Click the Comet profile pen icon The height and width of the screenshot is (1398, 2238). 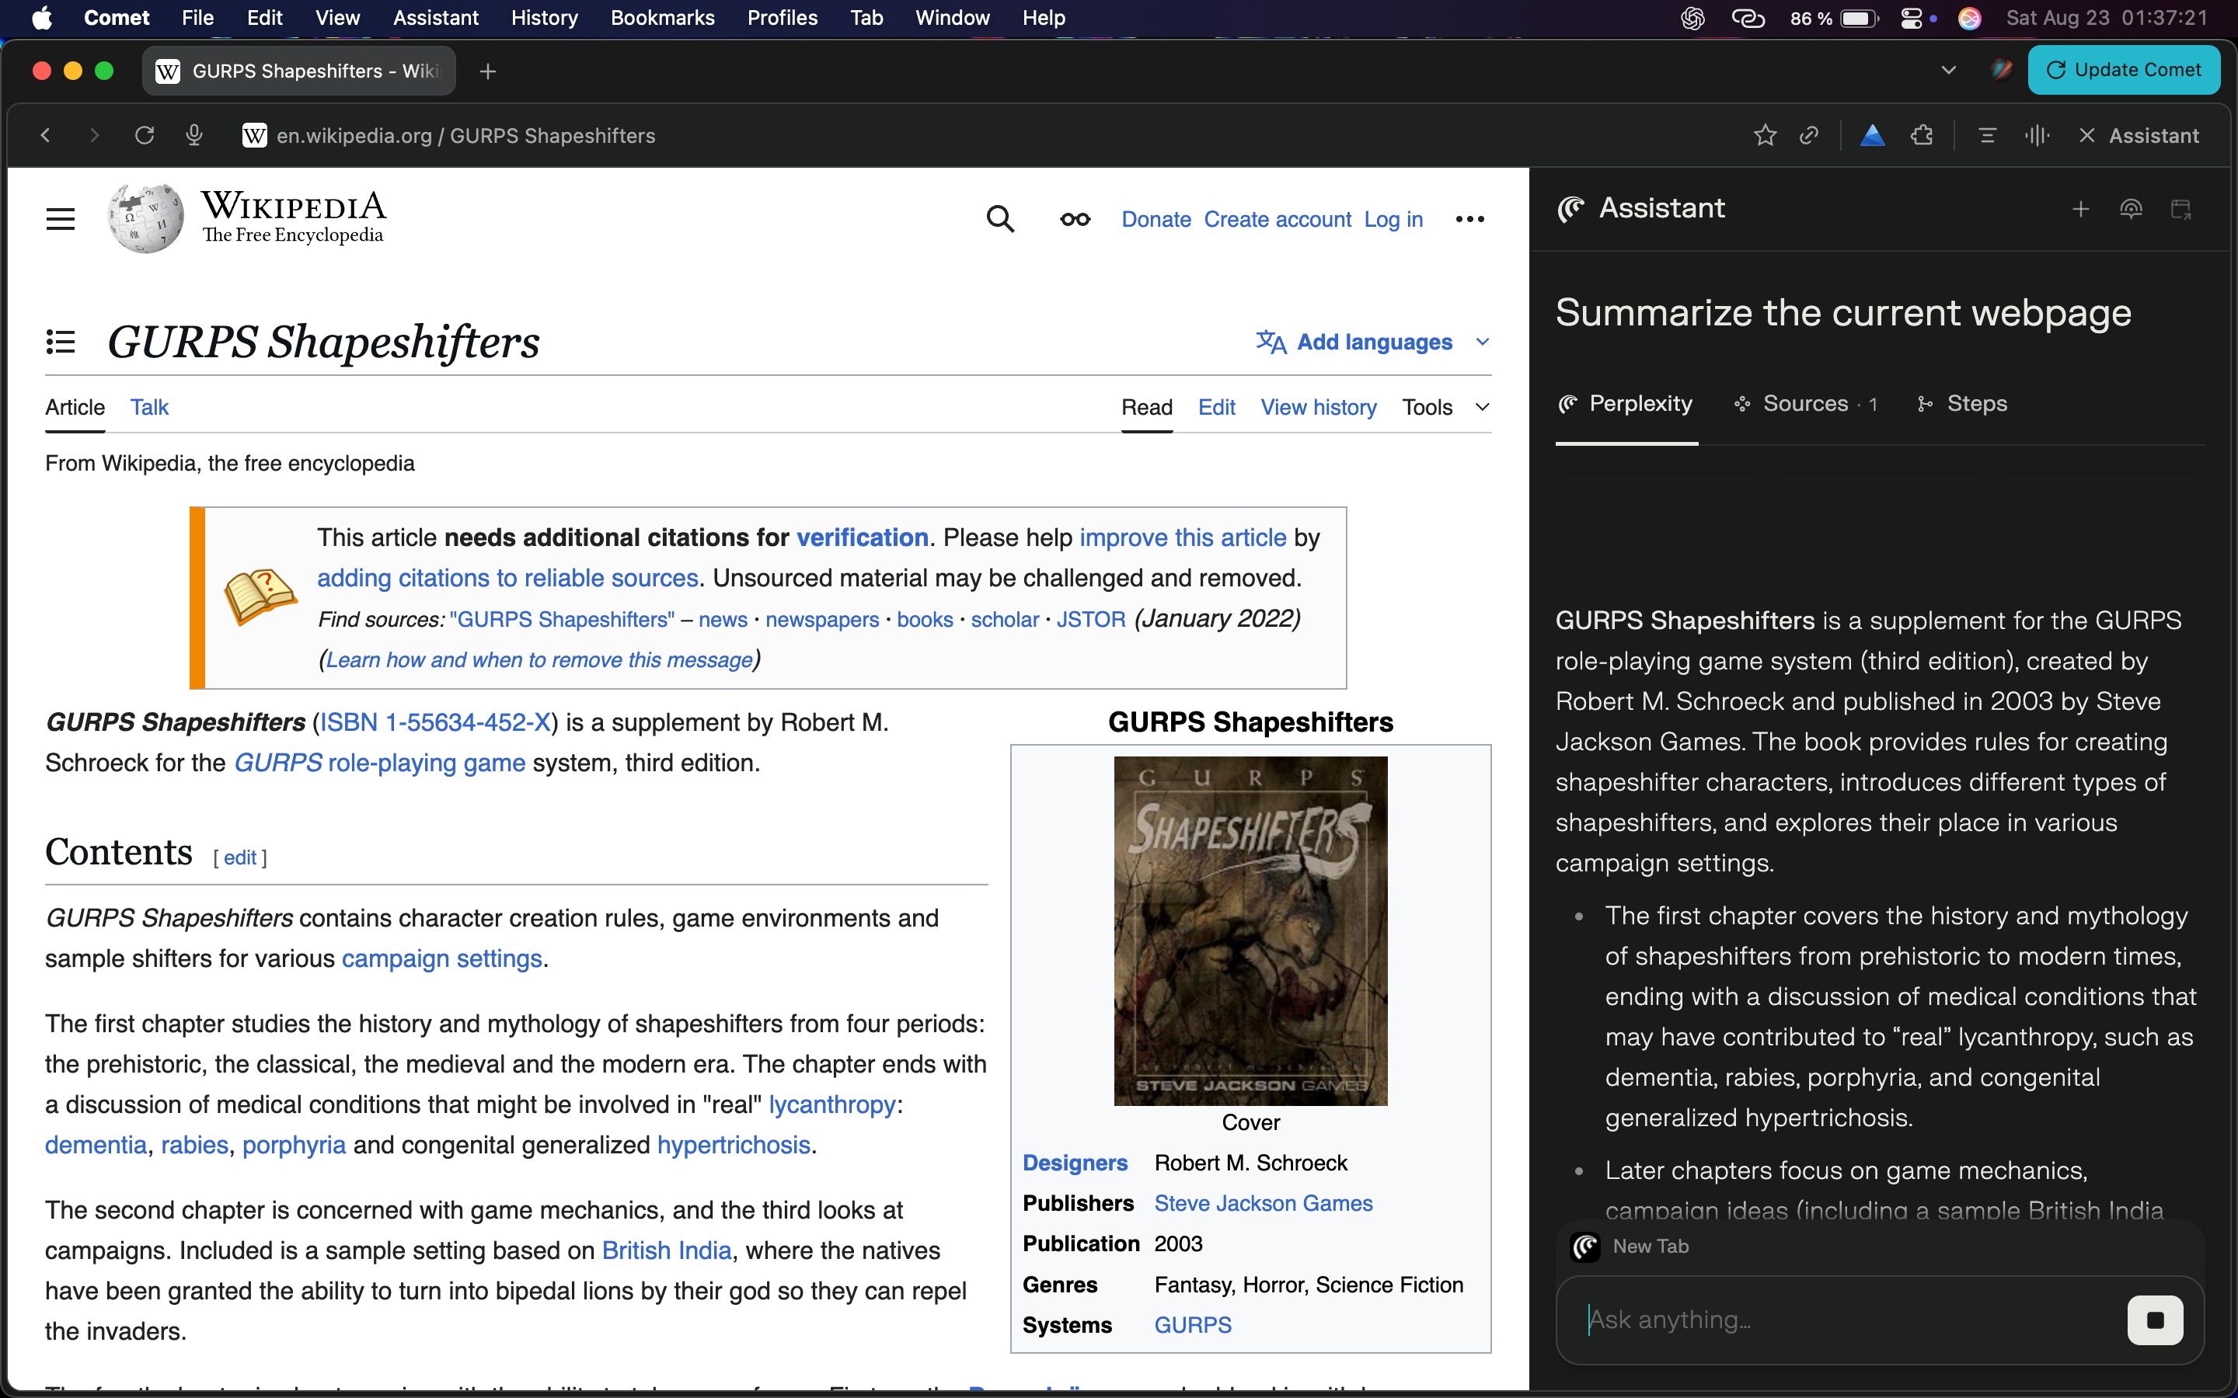[x=2001, y=70]
